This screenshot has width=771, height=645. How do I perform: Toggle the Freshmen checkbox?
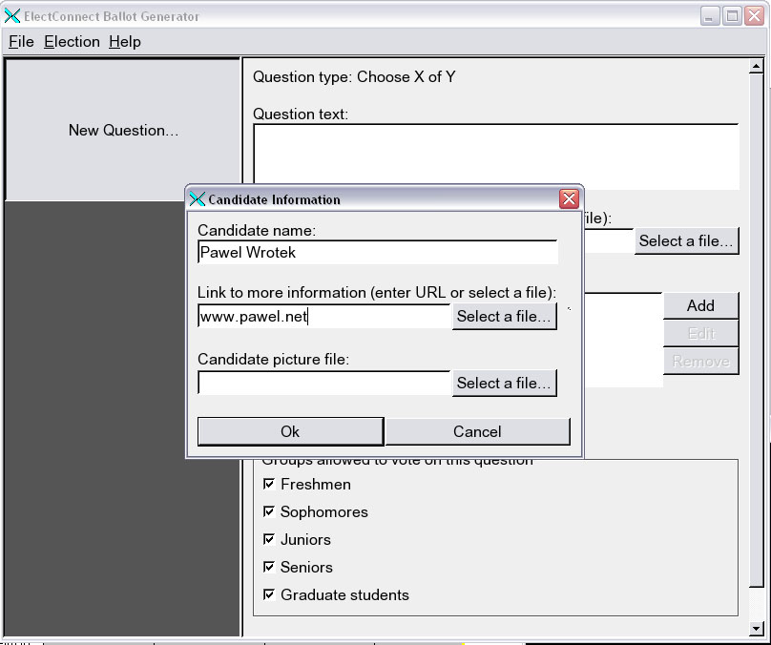(x=269, y=485)
